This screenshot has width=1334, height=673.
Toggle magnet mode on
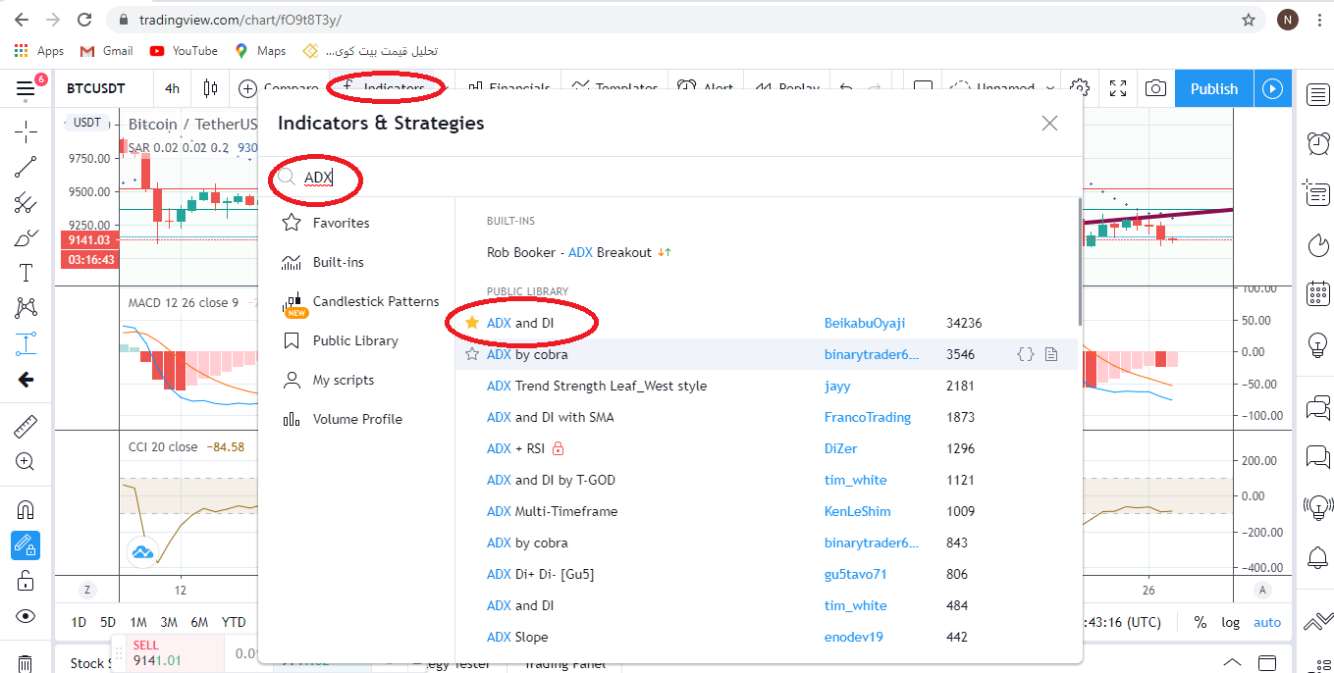[x=26, y=509]
